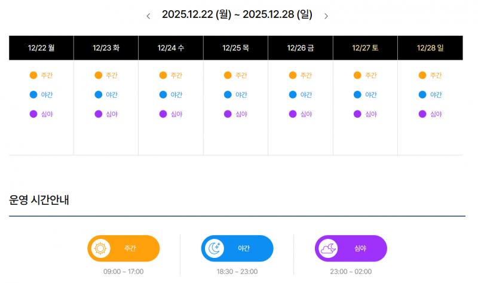Choose 주간 session on 12/28 일
Screen dimensions: 478x283
pyautogui.click(x=430, y=75)
